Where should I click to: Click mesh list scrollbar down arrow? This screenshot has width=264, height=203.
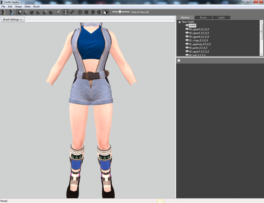click(x=261, y=54)
